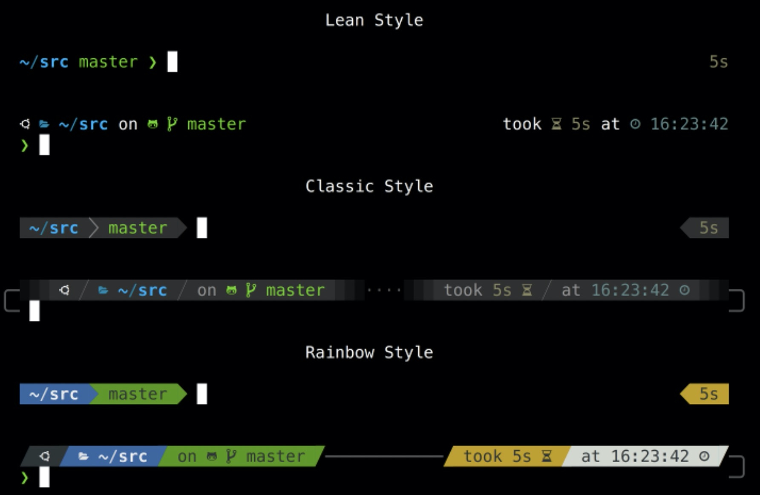Image resolution: width=760 pixels, height=495 pixels.
Task: Click the clock icon in Rainbow white segment
Action: point(704,456)
